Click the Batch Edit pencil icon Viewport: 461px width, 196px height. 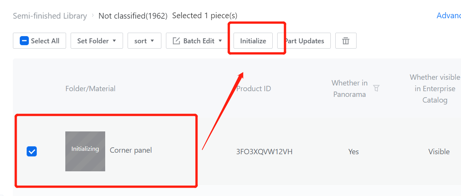click(176, 41)
